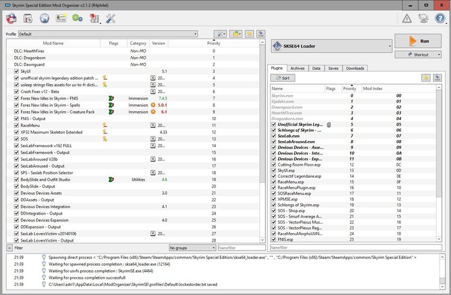This screenshot has height=295, width=451.
Task: Select the DLC: Dawnguard row
Action: (133, 64)
